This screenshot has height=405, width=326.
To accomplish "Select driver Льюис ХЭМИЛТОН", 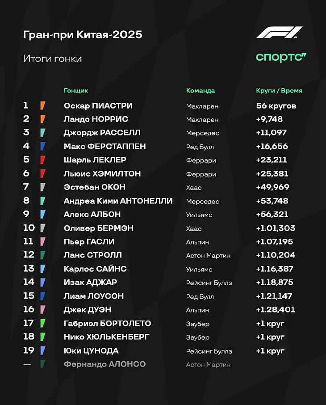I will 102,174.
